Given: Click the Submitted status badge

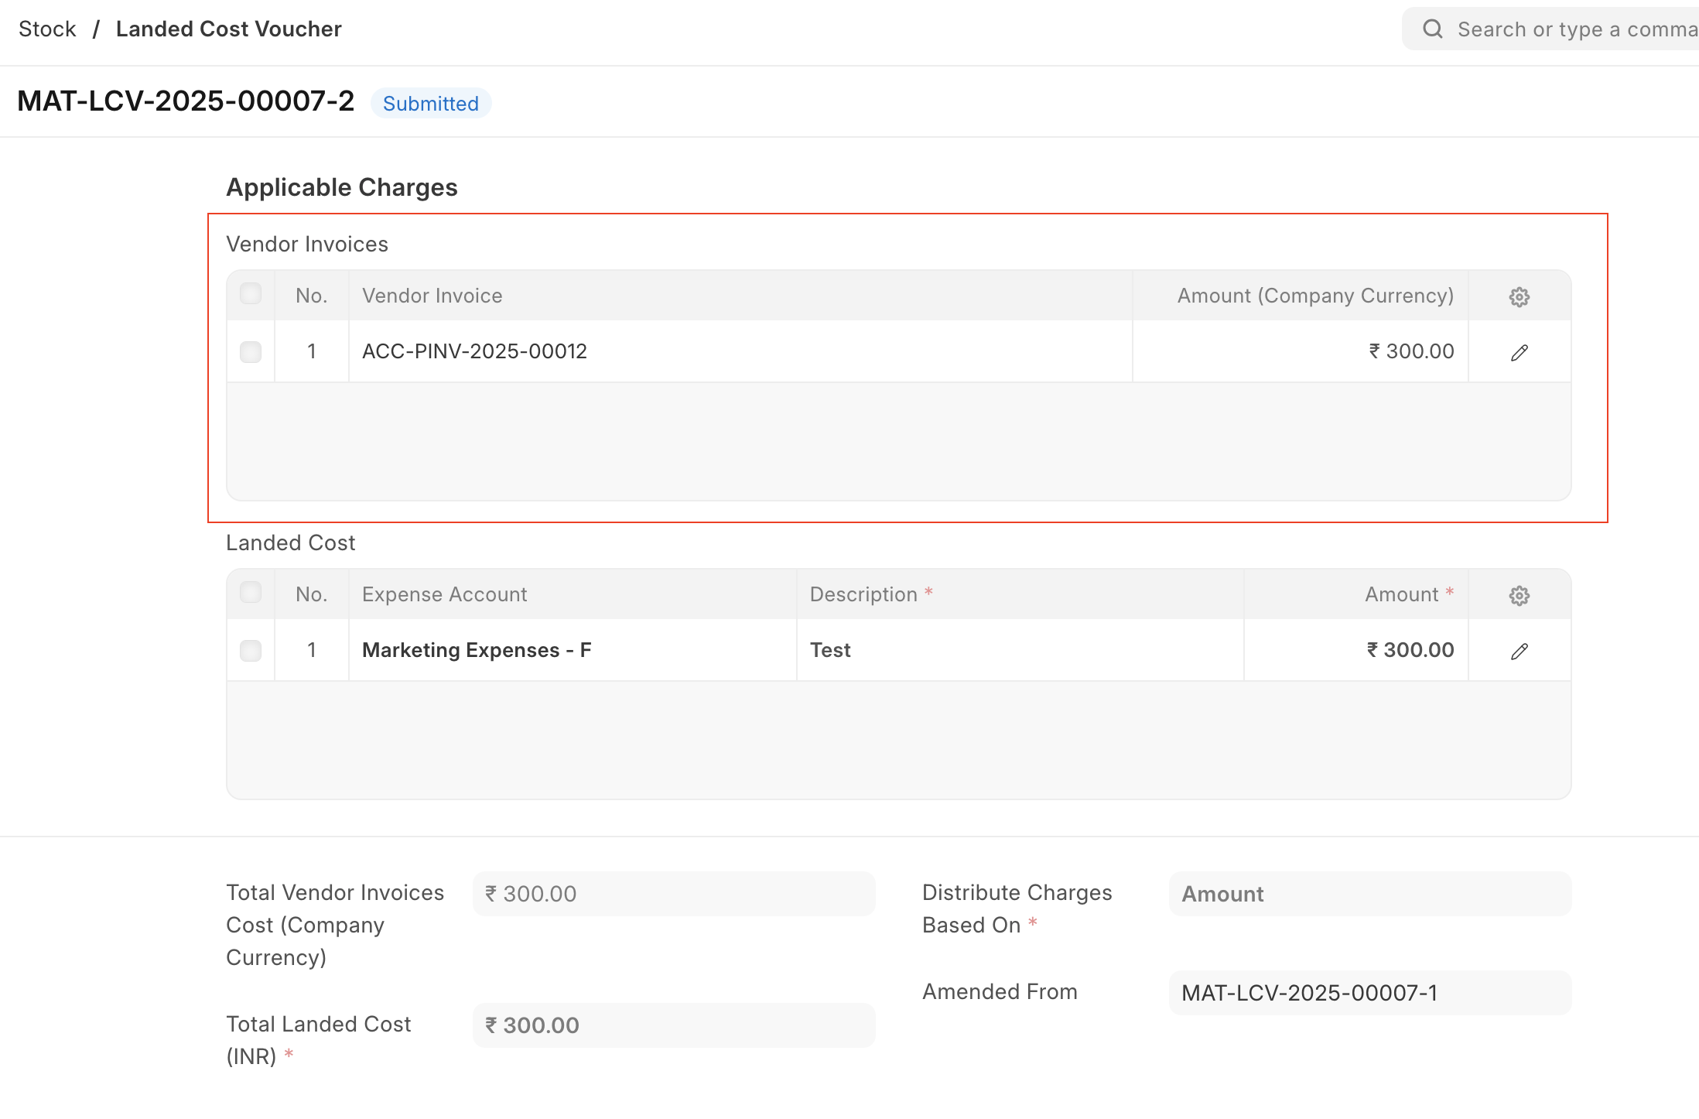Looking at the screenshot, I should 431,104.
